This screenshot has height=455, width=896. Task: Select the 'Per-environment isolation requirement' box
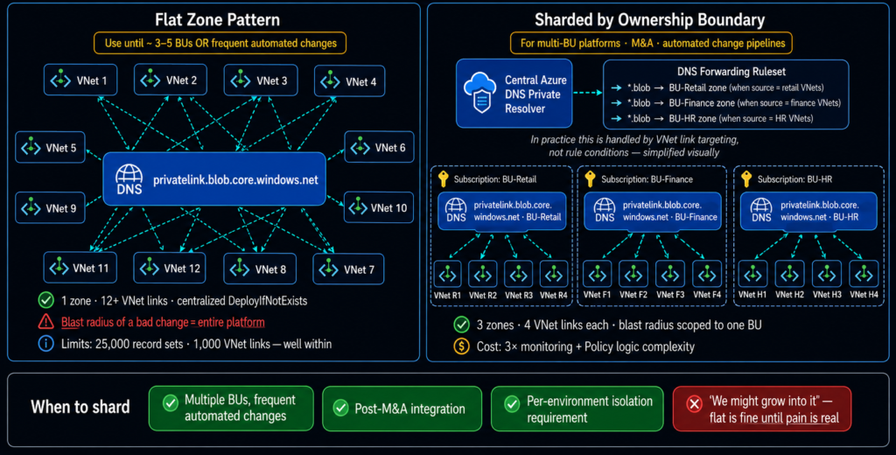click(577, 409)
